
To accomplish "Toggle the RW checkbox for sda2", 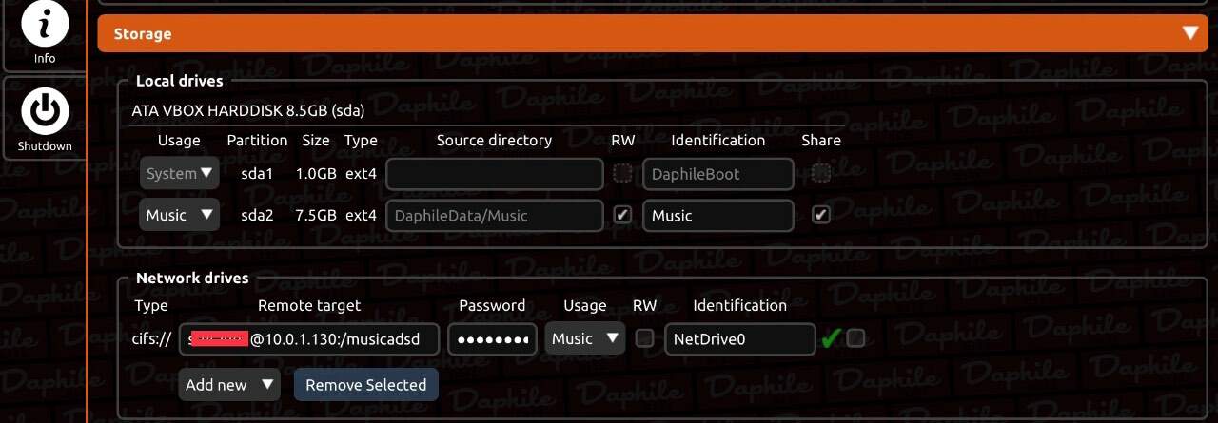I will [622, 215].
